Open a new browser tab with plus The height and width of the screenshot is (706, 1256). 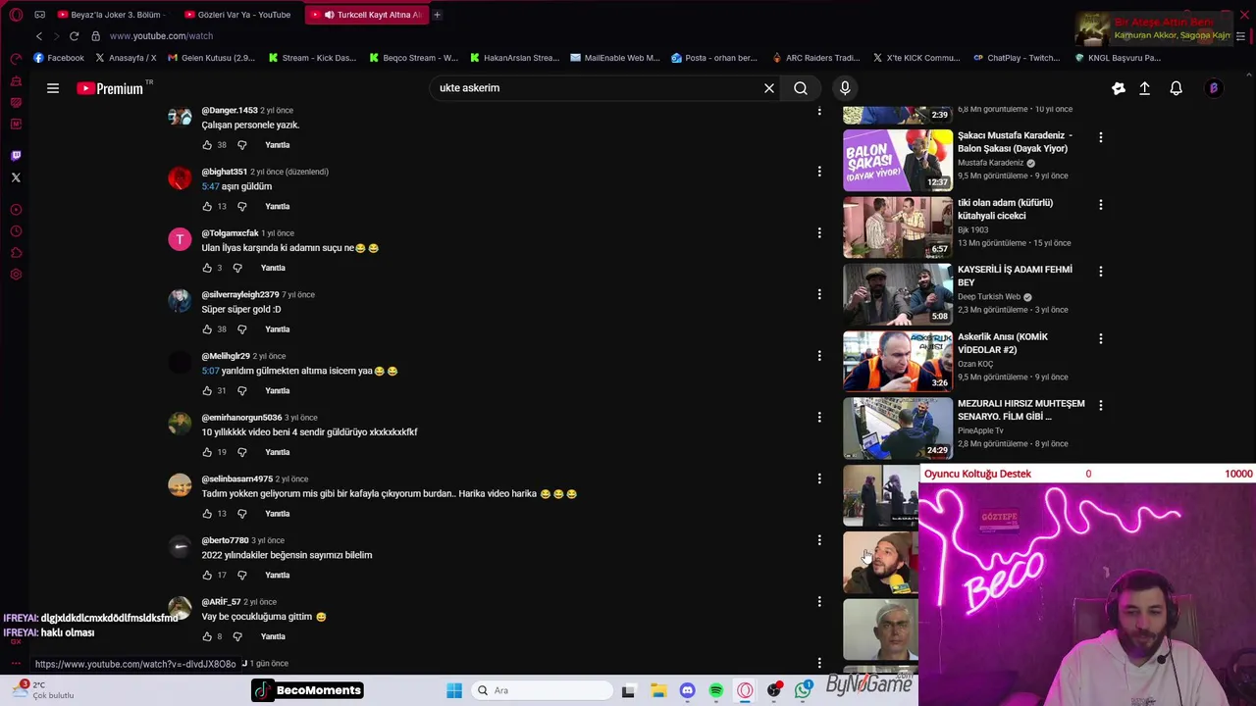437,15
